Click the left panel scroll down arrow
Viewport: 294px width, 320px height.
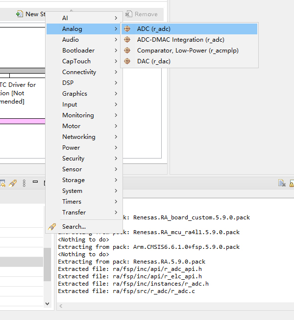(47, 304)
